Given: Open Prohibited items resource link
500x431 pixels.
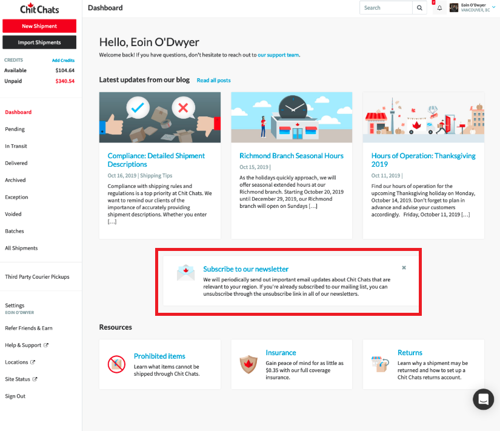Looking at the screenshot, I should pos(159,356).
